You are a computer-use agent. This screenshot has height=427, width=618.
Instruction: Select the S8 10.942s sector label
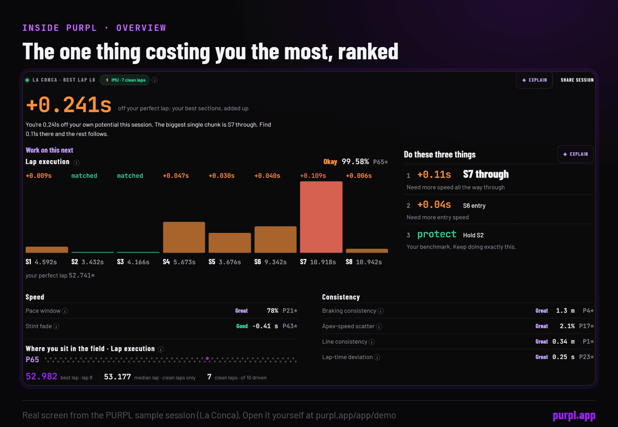pos(364,262)
